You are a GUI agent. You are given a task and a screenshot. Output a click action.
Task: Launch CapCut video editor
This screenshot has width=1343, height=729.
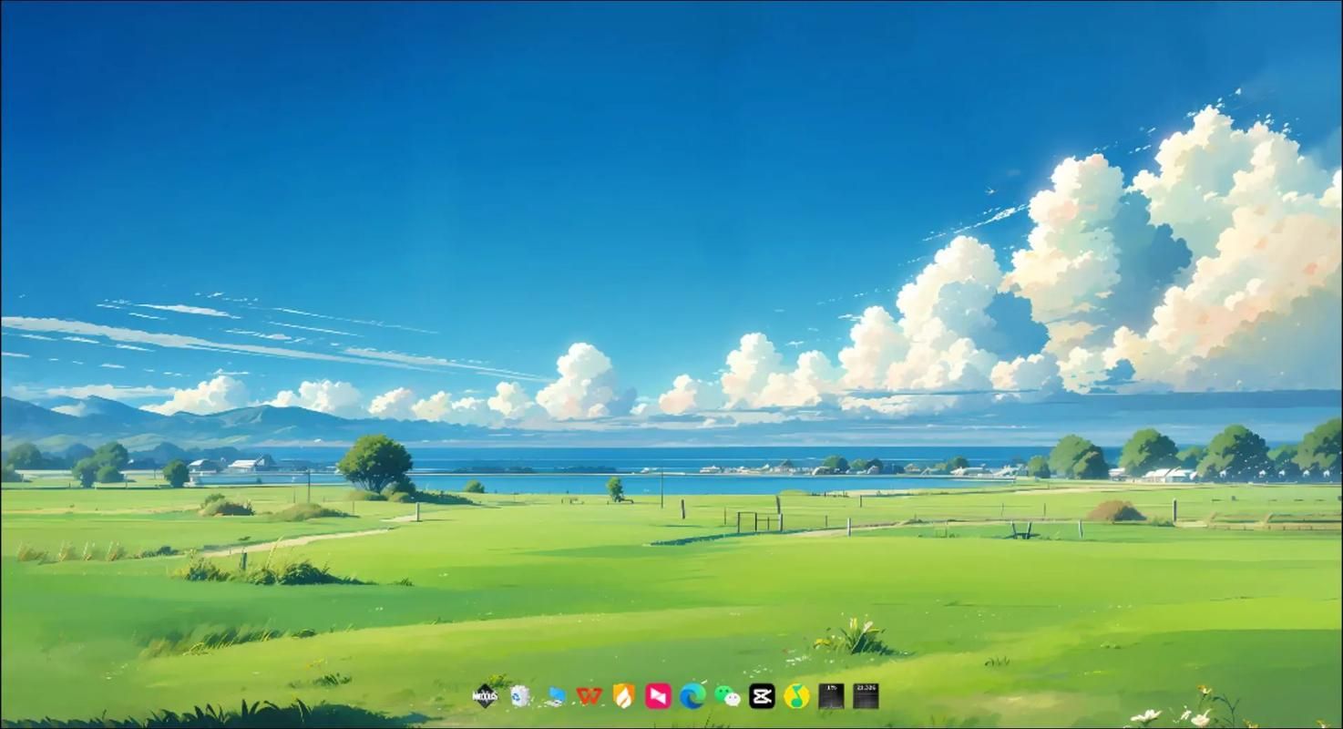pyautogui.click(x=762, y=696)
